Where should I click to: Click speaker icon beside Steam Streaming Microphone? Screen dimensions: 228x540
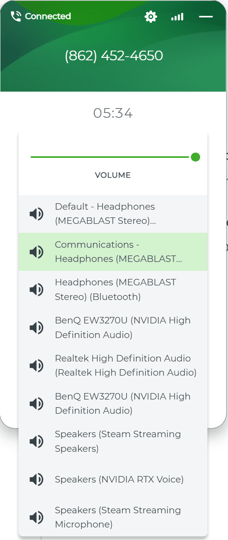click(36, 517)
